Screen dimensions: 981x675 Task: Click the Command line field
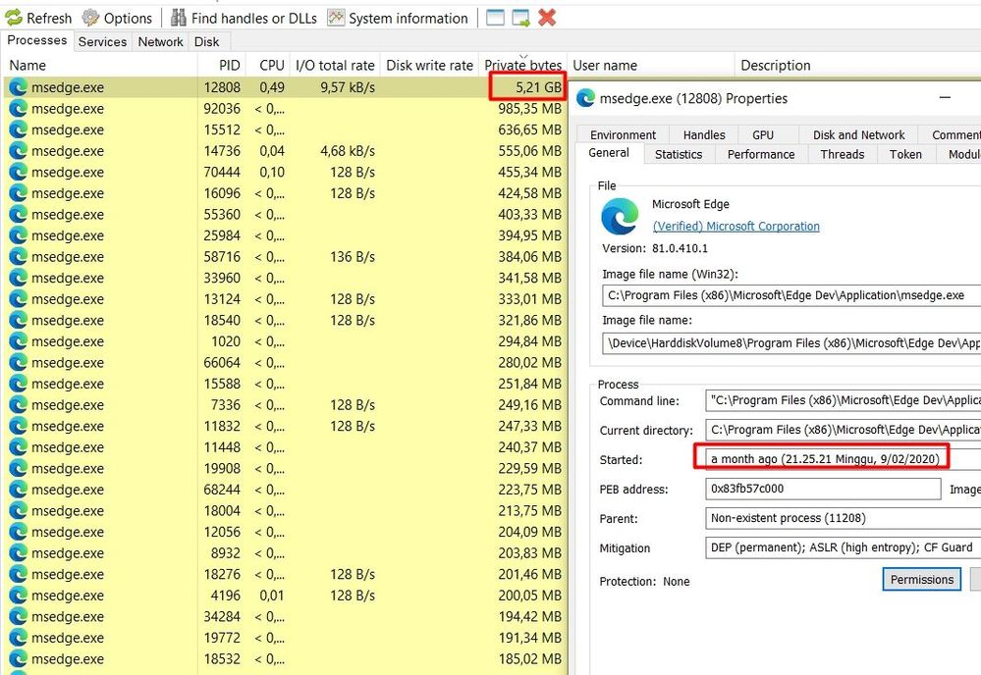844,400
